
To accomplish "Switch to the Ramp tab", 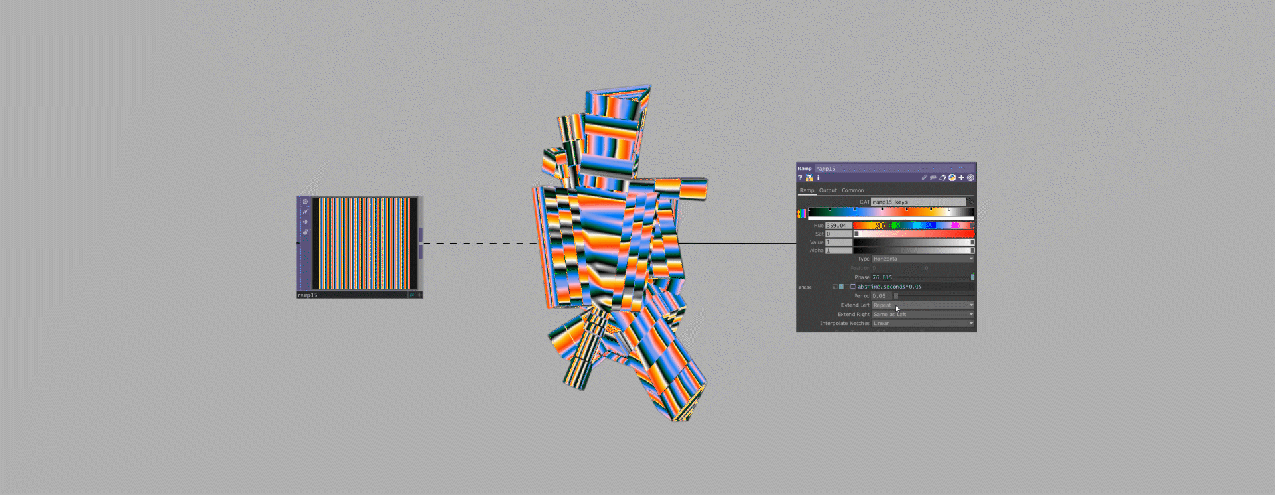I will click(807, 190).
